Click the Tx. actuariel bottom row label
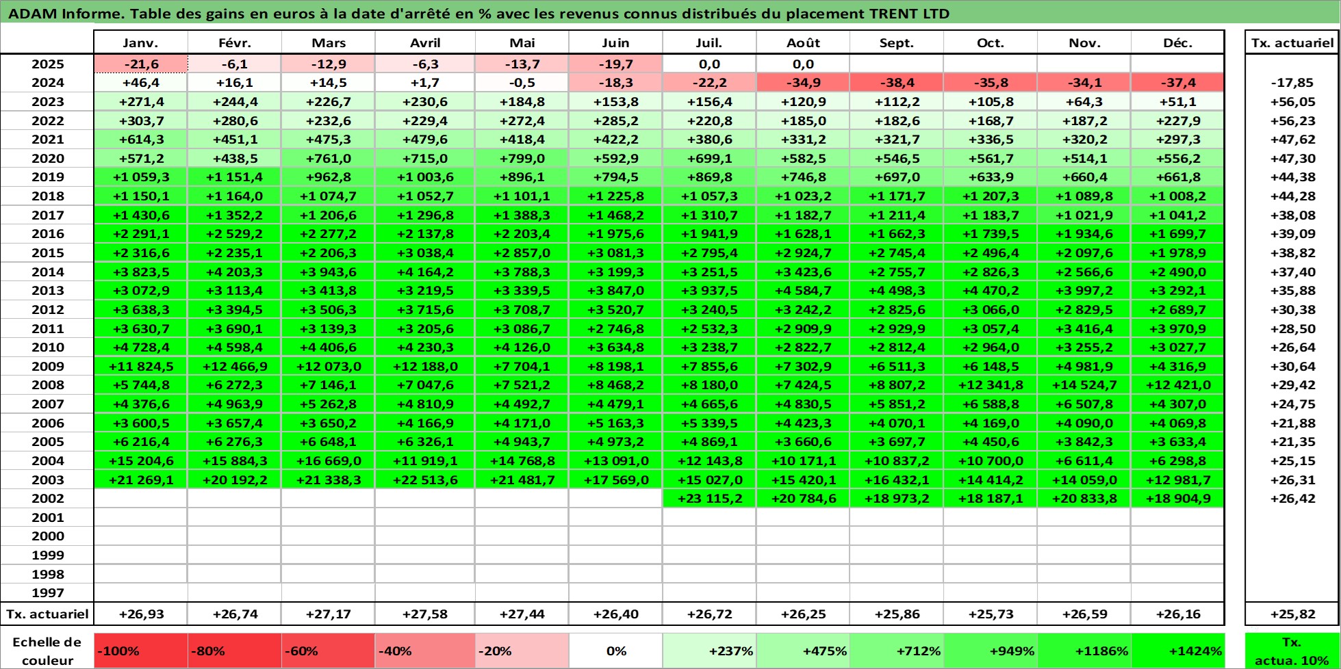Viewport: 1341px width, 669px height. 47,614
